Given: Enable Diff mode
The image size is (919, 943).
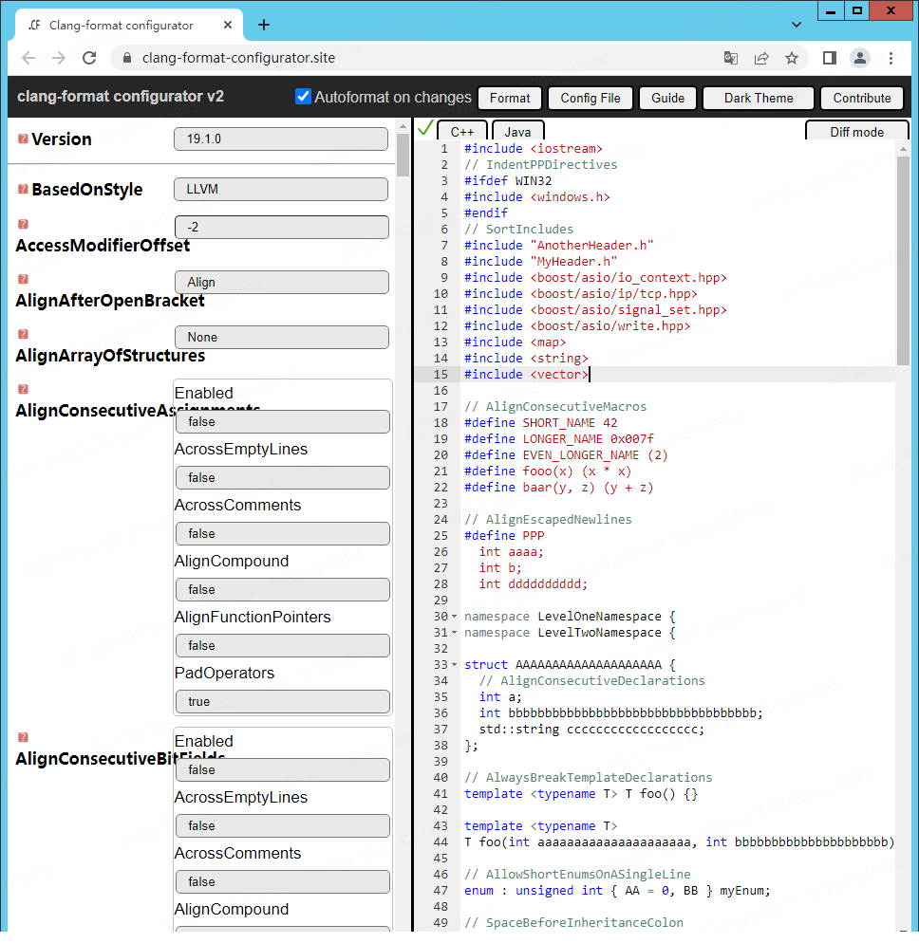Looking at the screenshot, I should tap(857, 132).
